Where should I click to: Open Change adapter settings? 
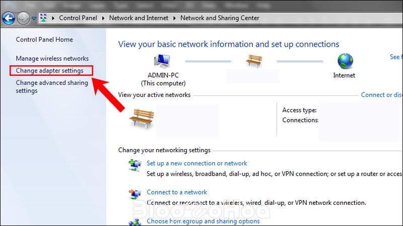point(49,70)
